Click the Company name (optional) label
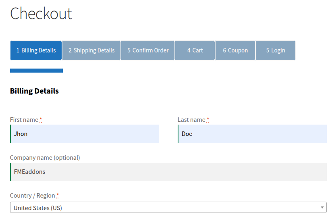 click(45, 158)
